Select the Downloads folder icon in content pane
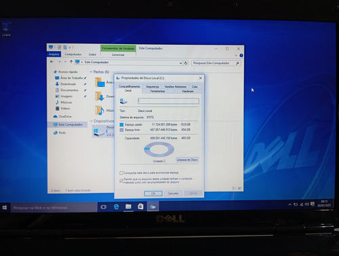339x256 pixels. pyautogui.click(x=100, y=96)
